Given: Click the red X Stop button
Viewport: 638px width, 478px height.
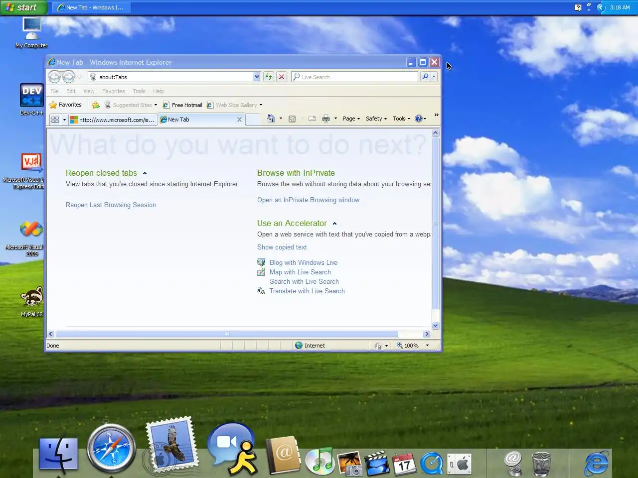Looking at the screenshot, I should 282,77.
